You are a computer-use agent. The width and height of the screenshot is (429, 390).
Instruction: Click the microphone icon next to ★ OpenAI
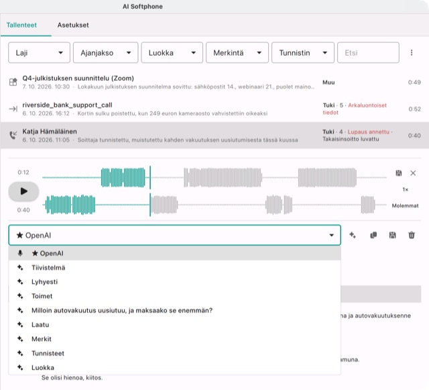pyautogui.click(x=20, y=253)
